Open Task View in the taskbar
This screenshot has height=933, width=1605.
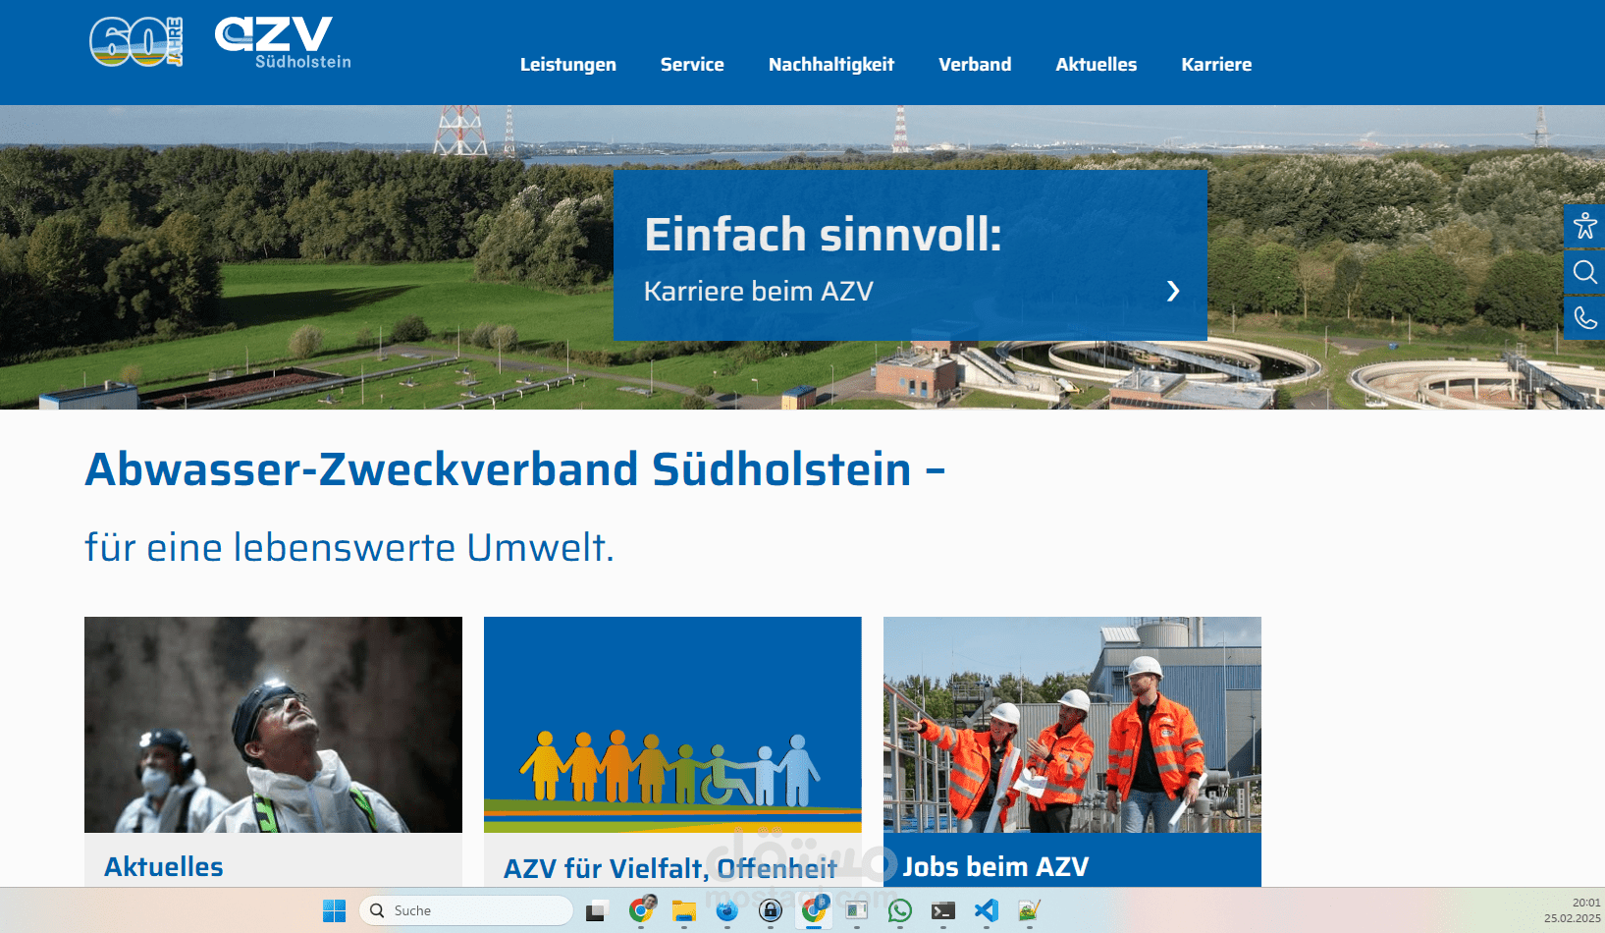pos(596,911)
